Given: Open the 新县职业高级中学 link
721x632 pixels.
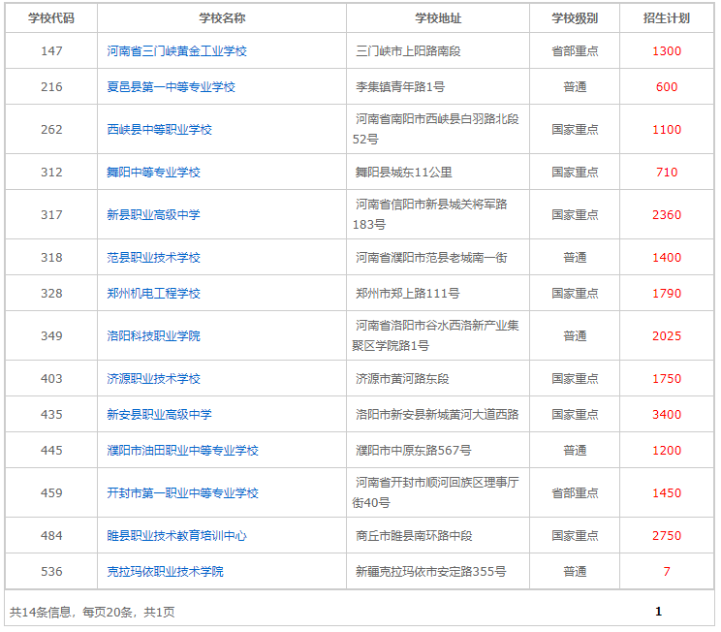Looking at the screenshot, I should point(153,215).
